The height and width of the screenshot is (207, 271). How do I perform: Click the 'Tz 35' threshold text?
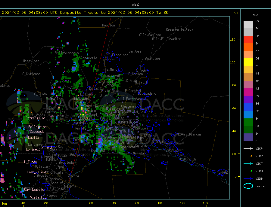(162, 13)
